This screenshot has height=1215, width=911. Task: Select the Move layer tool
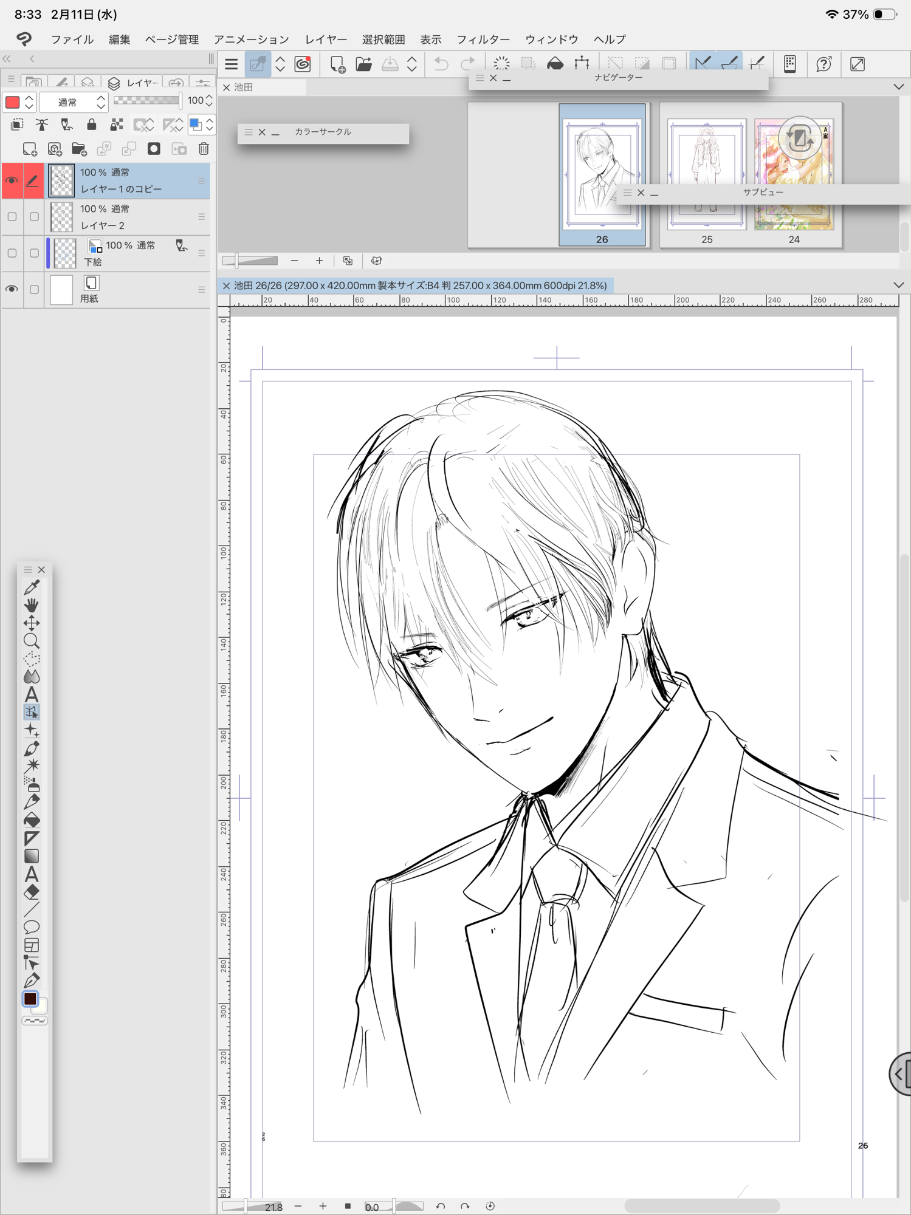click(x=32, y=623)
